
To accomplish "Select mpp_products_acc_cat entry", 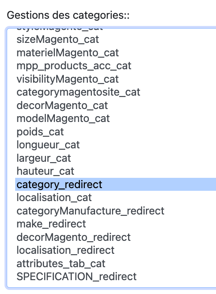I will [116, 66].
